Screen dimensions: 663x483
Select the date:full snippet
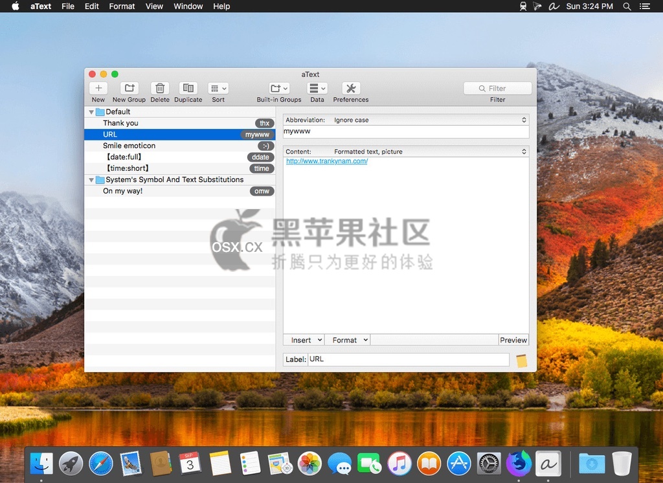point(180,157)
